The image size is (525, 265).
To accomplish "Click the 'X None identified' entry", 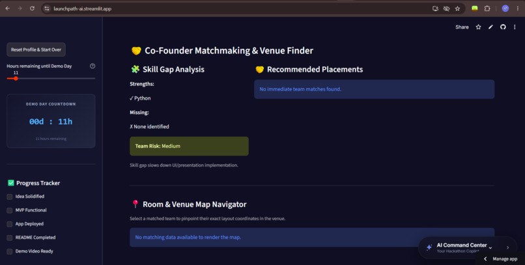I will 149,126.
